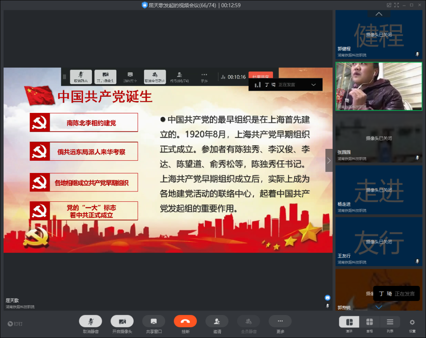The height and width of the screenshot is (338, 426).
Task: Switch to 列表 list layout view
Action: click(390, 322)
